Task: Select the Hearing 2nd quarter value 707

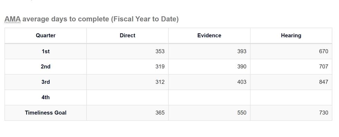Action: [324, 67]
